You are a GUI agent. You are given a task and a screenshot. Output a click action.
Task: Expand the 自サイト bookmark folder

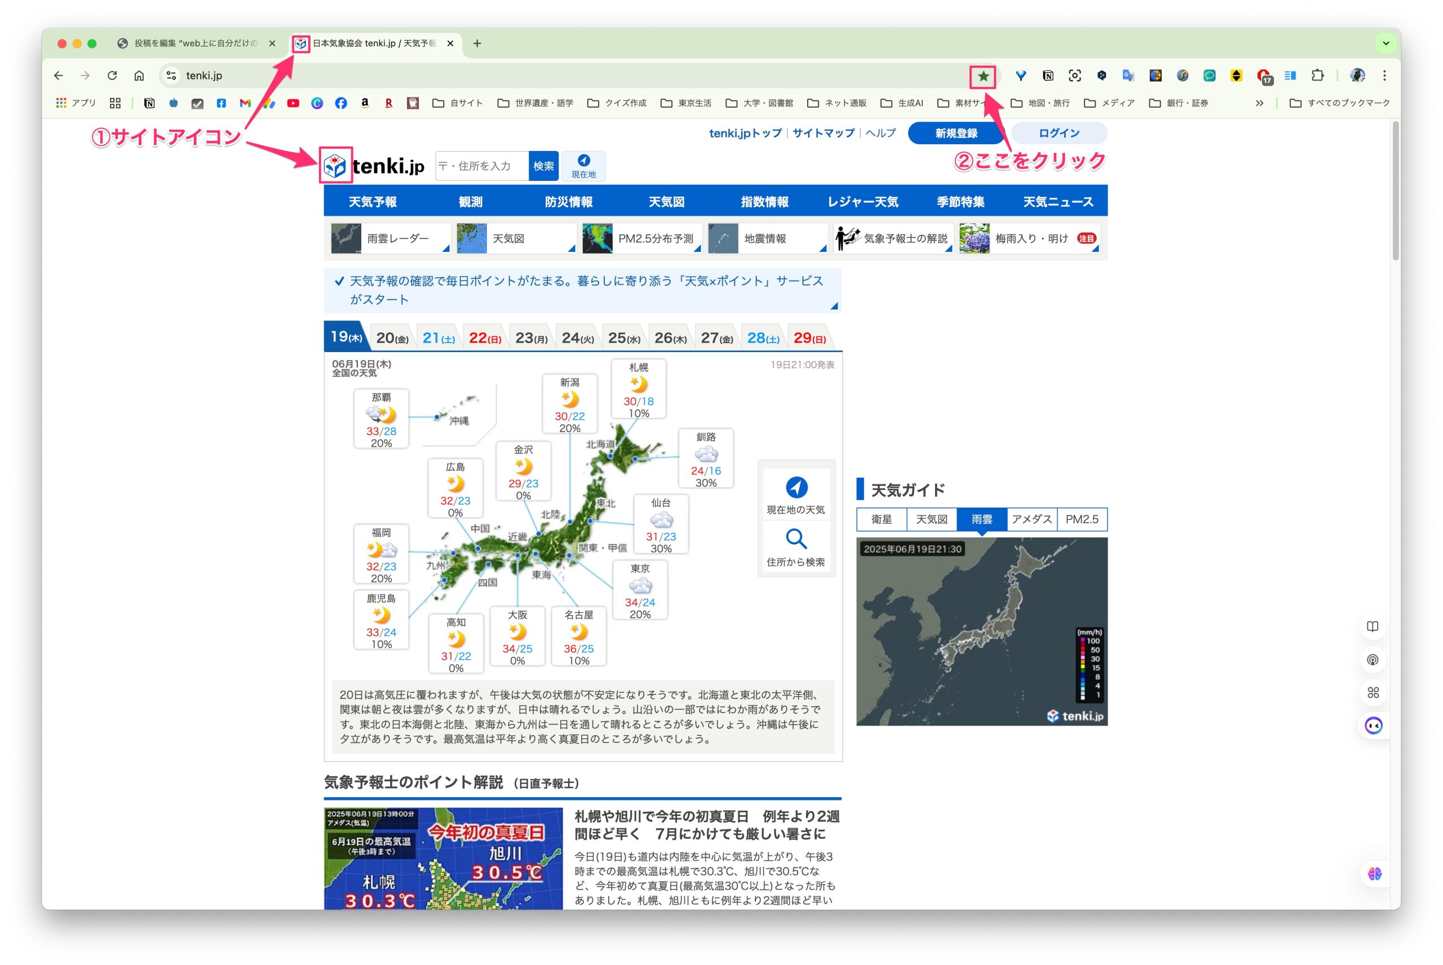[457, 104]
